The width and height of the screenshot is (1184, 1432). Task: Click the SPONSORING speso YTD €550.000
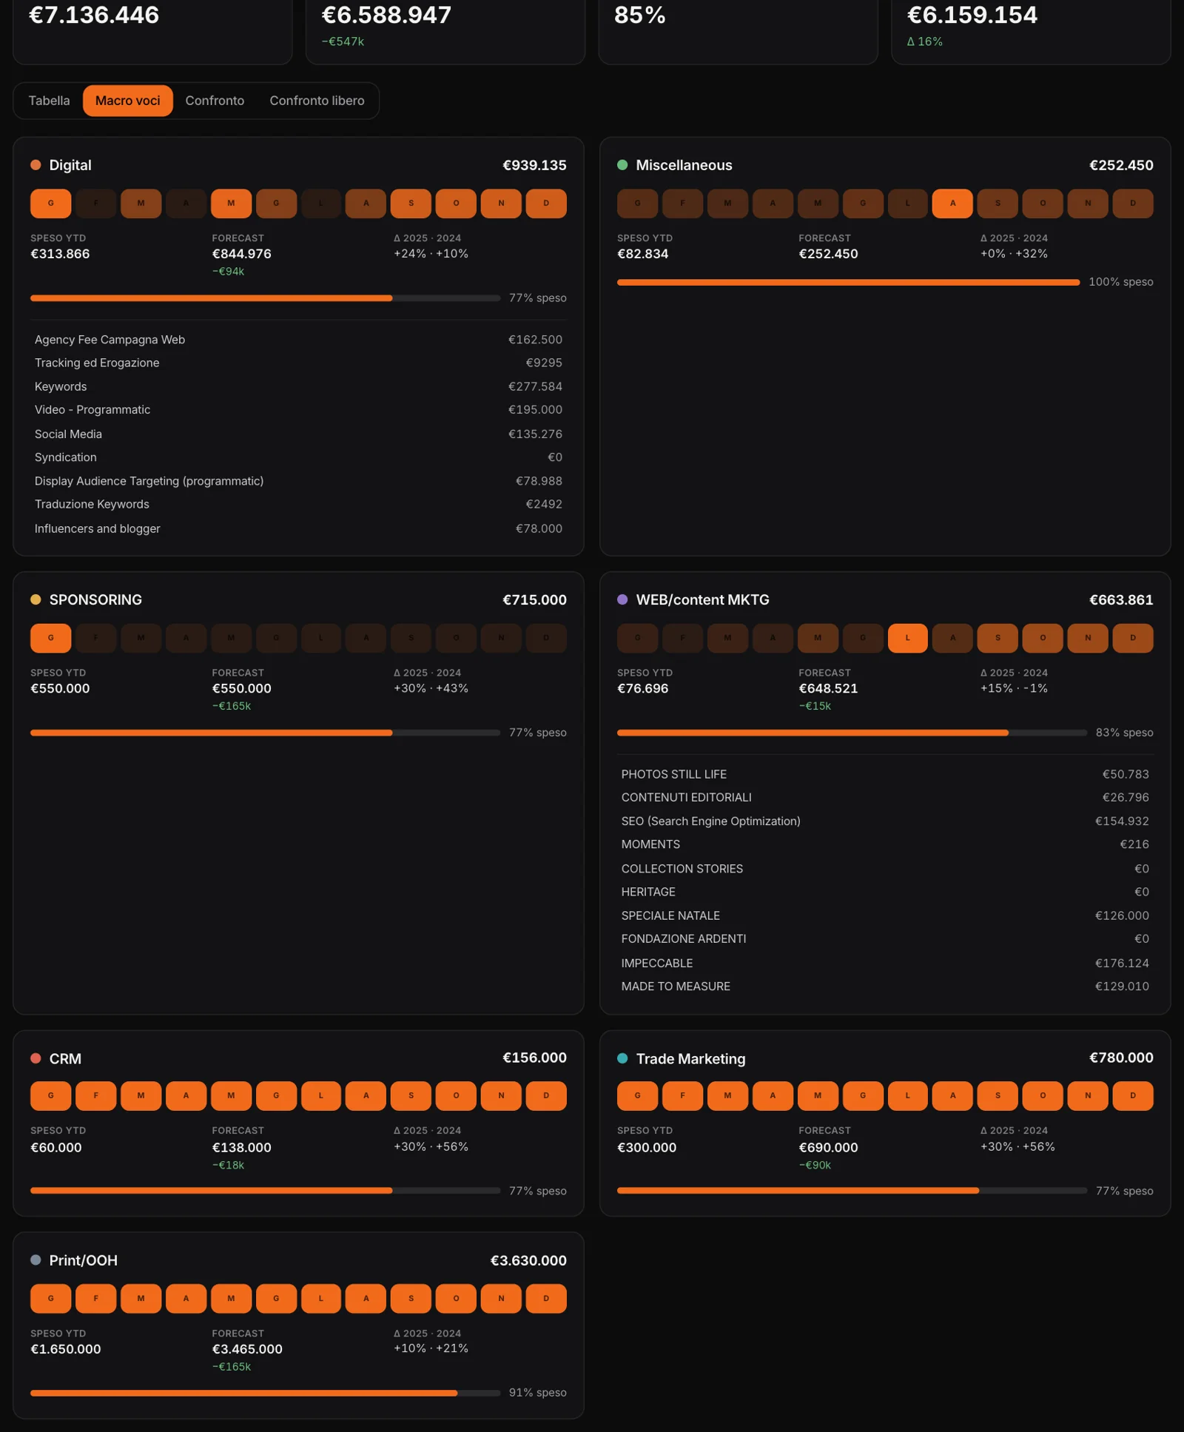coord(60,689)
